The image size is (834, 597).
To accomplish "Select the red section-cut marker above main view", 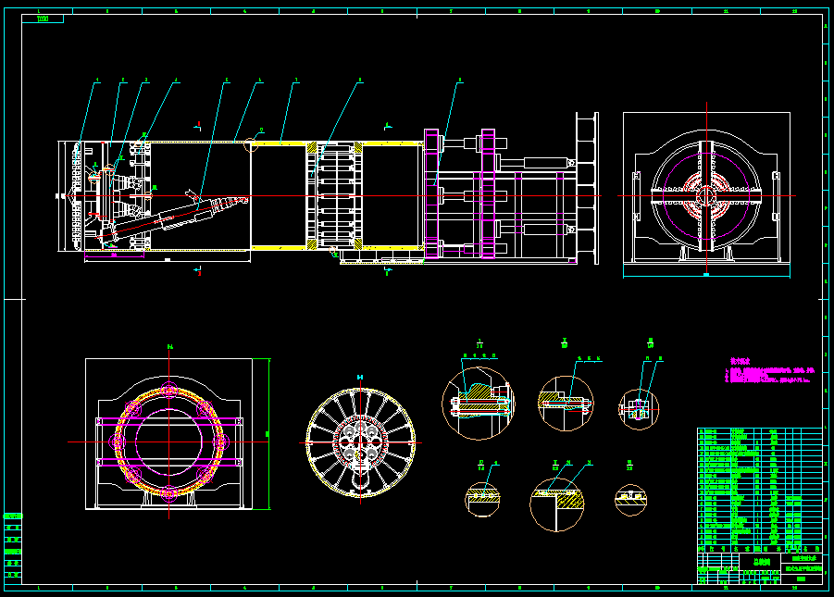I will (198, 126).
